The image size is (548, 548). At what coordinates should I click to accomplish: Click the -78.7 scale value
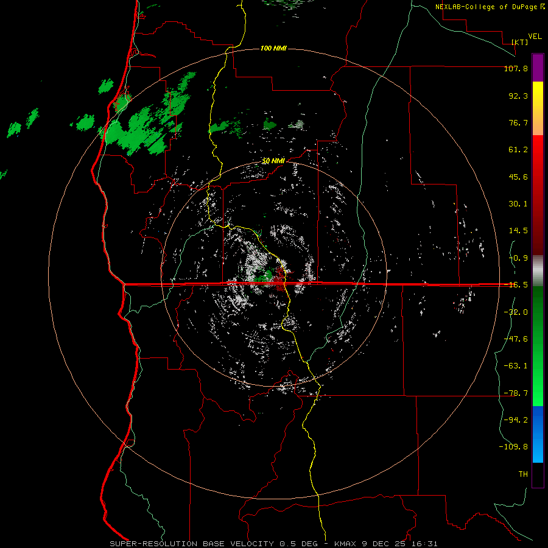[516, 393]
